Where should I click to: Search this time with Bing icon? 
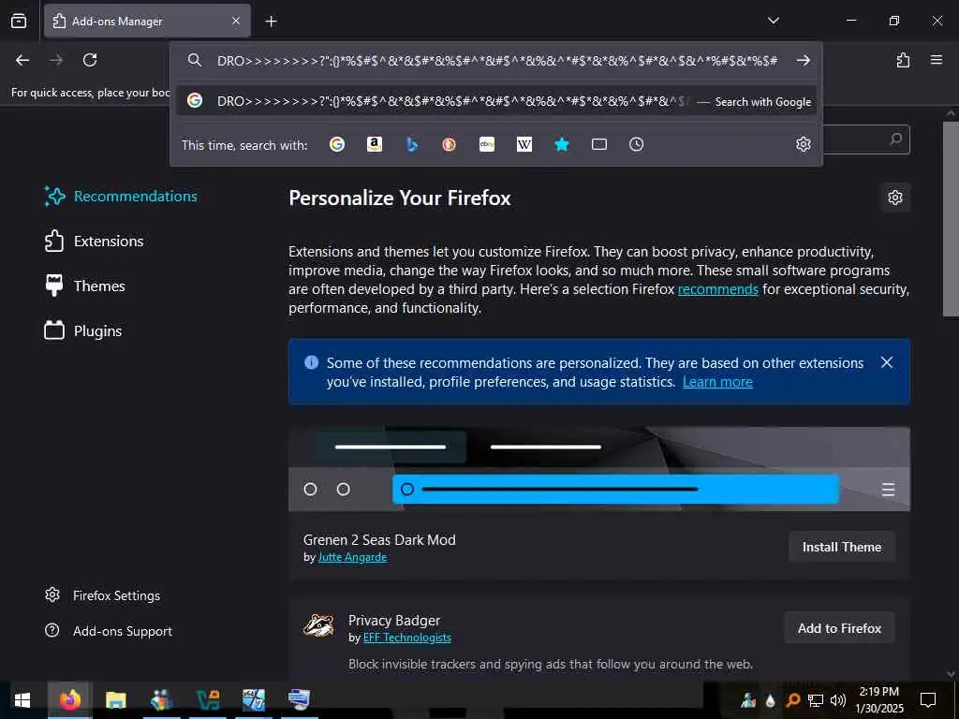pyautogui.click(x=412, y=144)
